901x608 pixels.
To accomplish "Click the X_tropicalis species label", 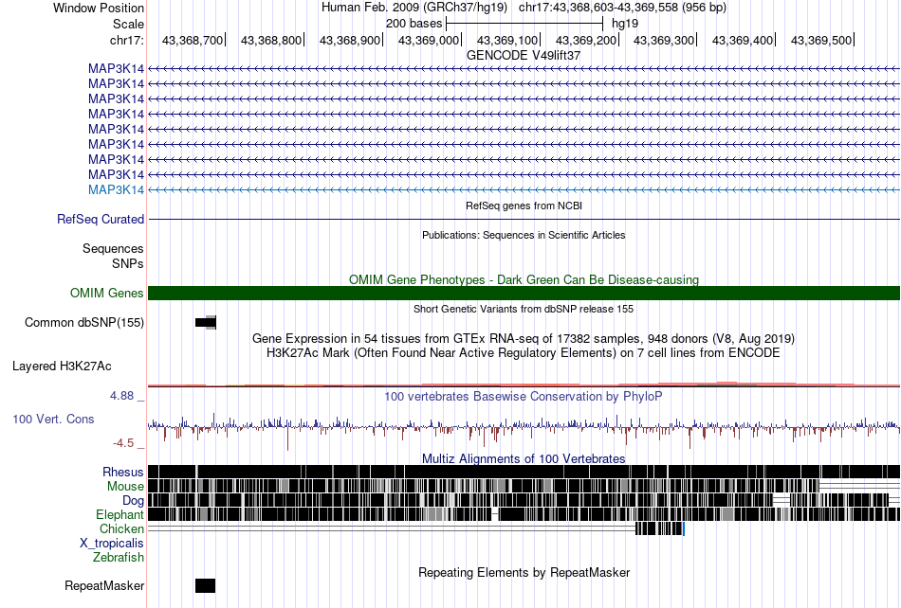I will 112,544.
